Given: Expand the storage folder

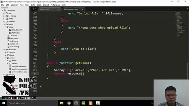Looking at the screenshot, I should coord(4,74).
